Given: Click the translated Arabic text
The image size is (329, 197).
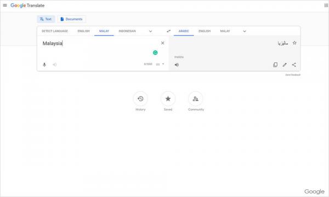Looking at the screenshot, I should tap(282, 43).
